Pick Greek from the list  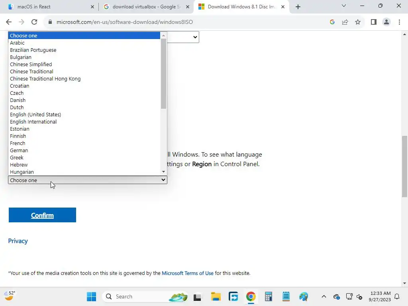click(x=84, y=158)
